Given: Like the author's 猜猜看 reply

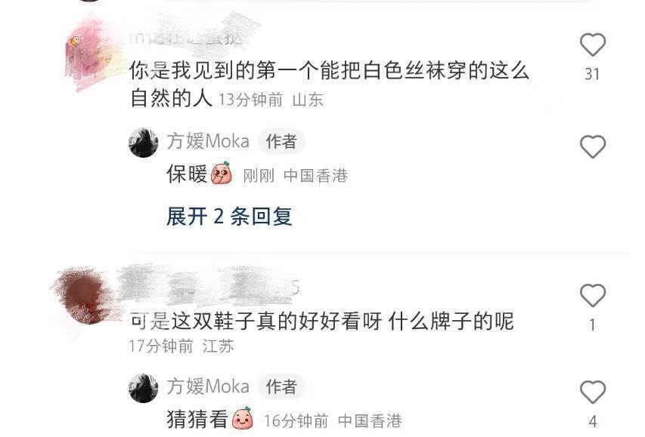Looking at the screenshot, I should (x=592, y=392).
